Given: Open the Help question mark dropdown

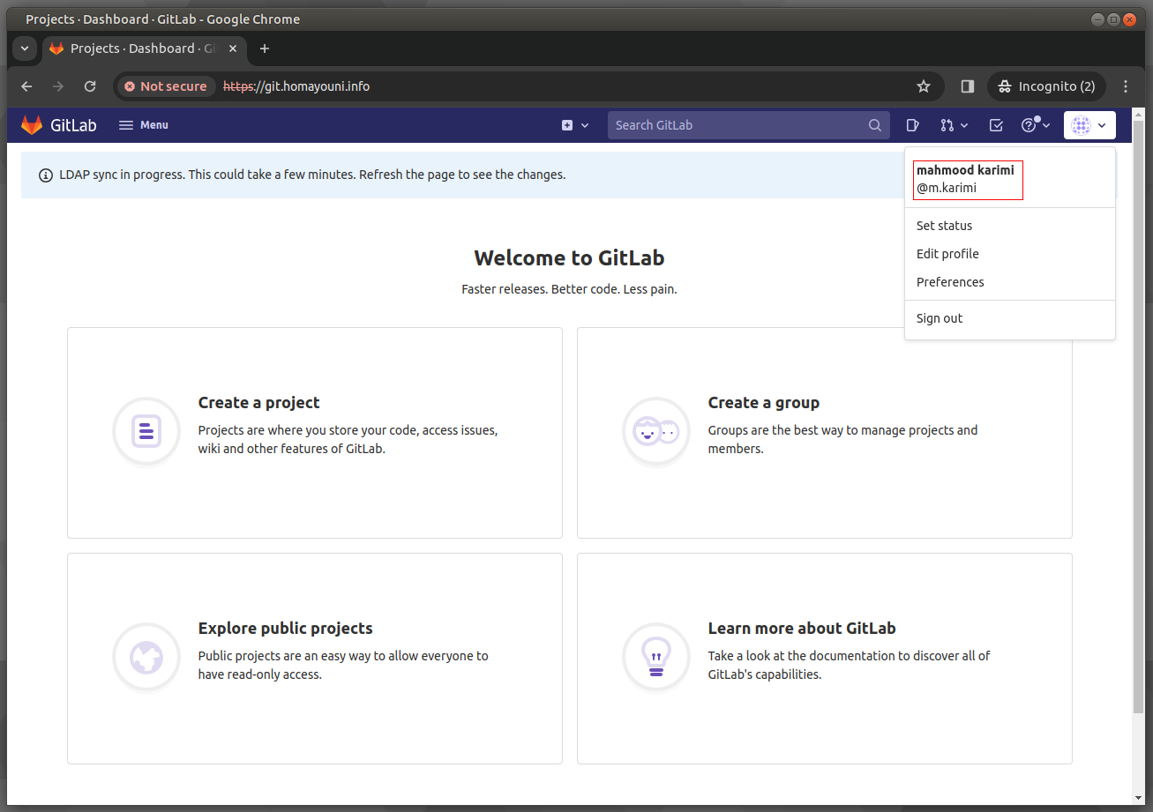Looking at the screenshot, I should 1036,125.
